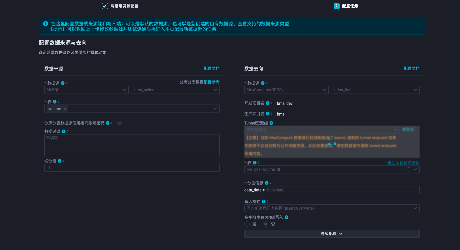Open the Tunnel资源组 dropdown
This screenshot has width=460, height=250.
[322, 129]
